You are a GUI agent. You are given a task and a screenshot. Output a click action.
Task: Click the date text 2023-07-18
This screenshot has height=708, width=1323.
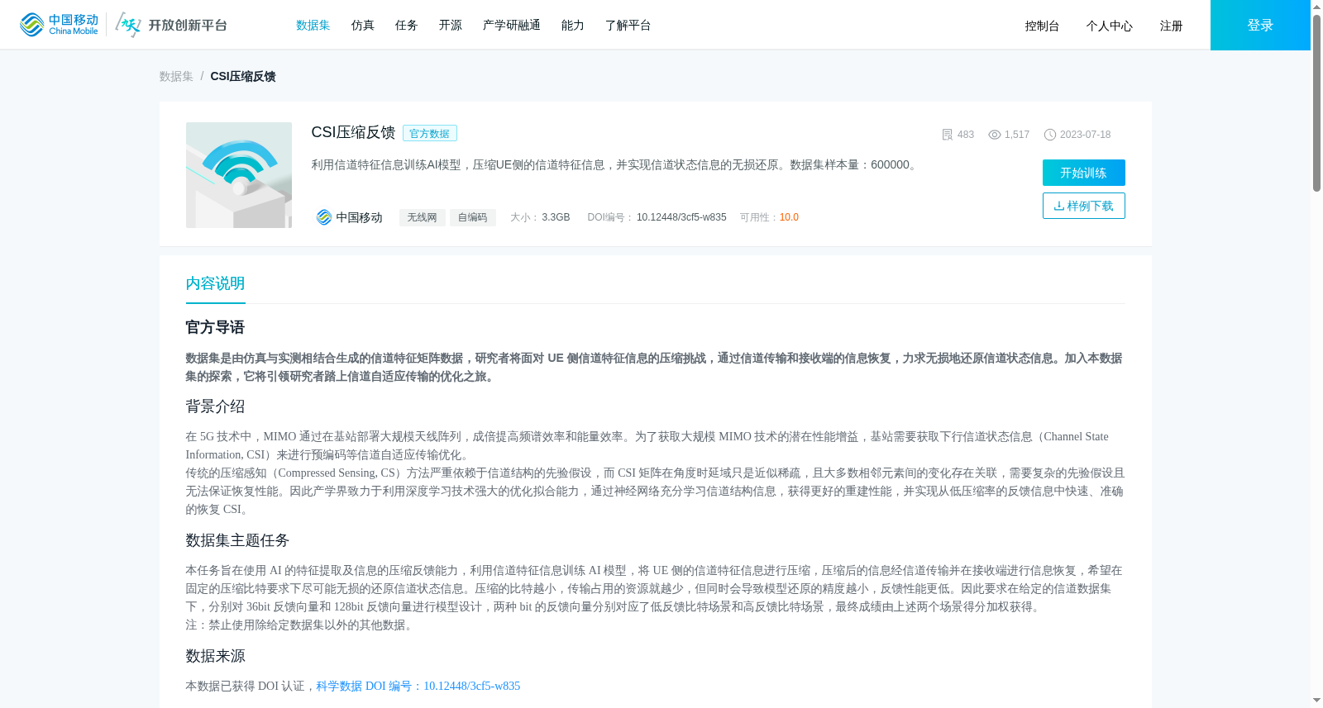pyautogui.click(x=1086, y=135)
